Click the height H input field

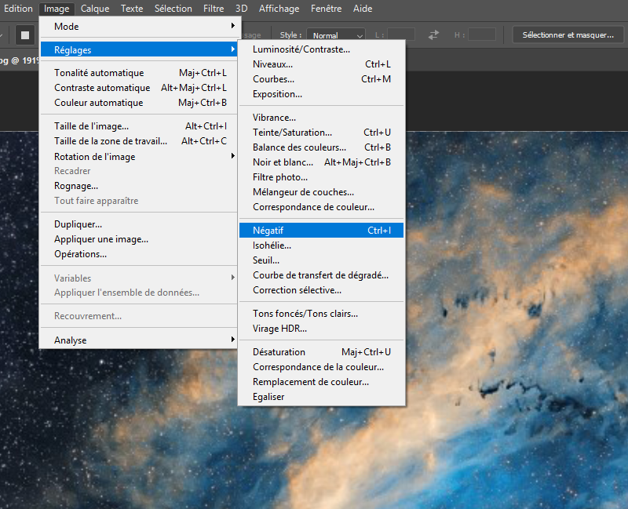[x=482, y=35]
